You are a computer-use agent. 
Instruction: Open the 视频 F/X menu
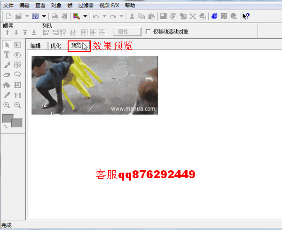click(109, 6)
